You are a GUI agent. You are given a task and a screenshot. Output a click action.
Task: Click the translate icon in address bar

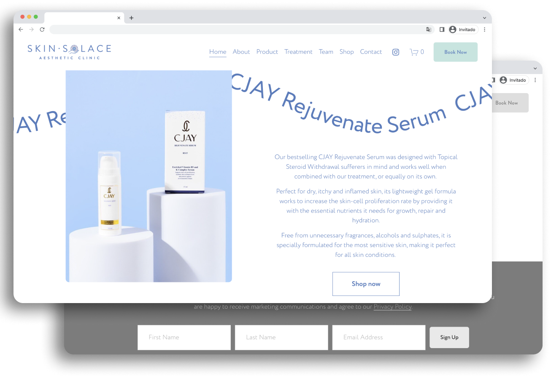click(429, 29)
